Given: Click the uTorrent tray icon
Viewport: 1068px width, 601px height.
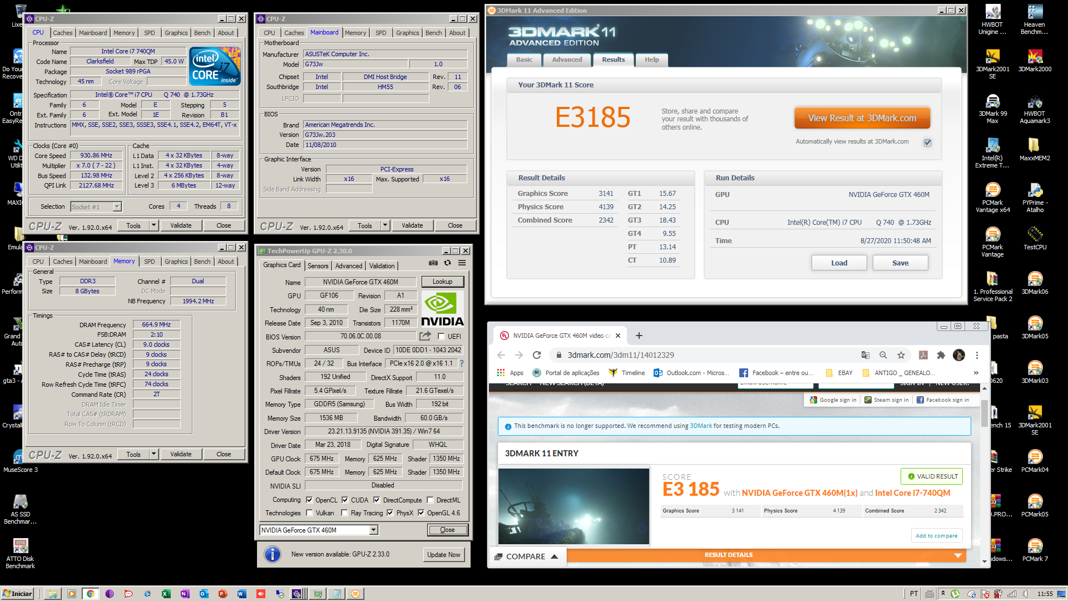Looking at the screenshot, I should [x=955, y=594].
